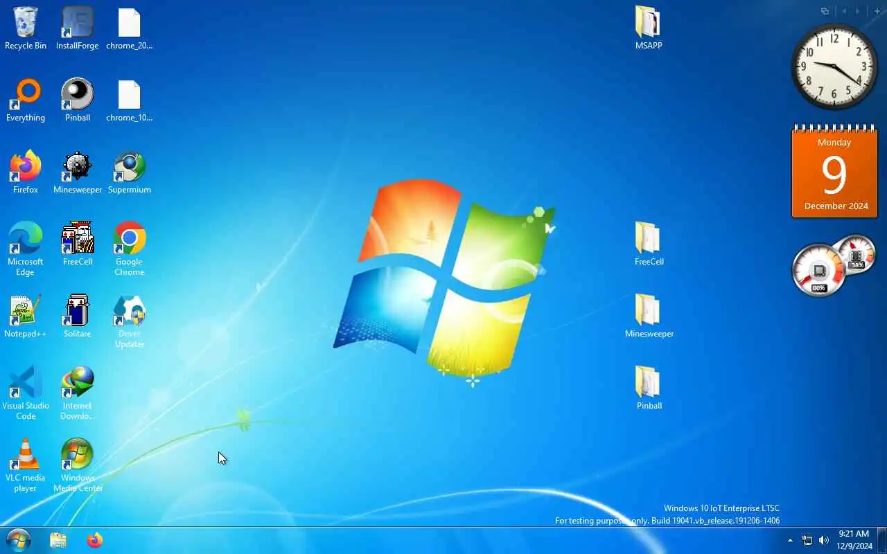This screenshot has height=554, width=887.
Task: Select the Internet Download Manager shortcut
Action: point(77,393)
